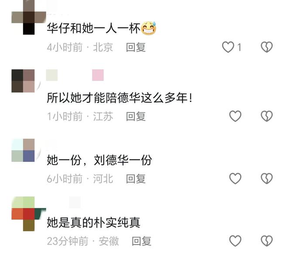Image resolution: width=288 pixels, height=256 pixels.
Task: Tap broken heart on Jiangsu comment
Action: click(x=267, y=116)
